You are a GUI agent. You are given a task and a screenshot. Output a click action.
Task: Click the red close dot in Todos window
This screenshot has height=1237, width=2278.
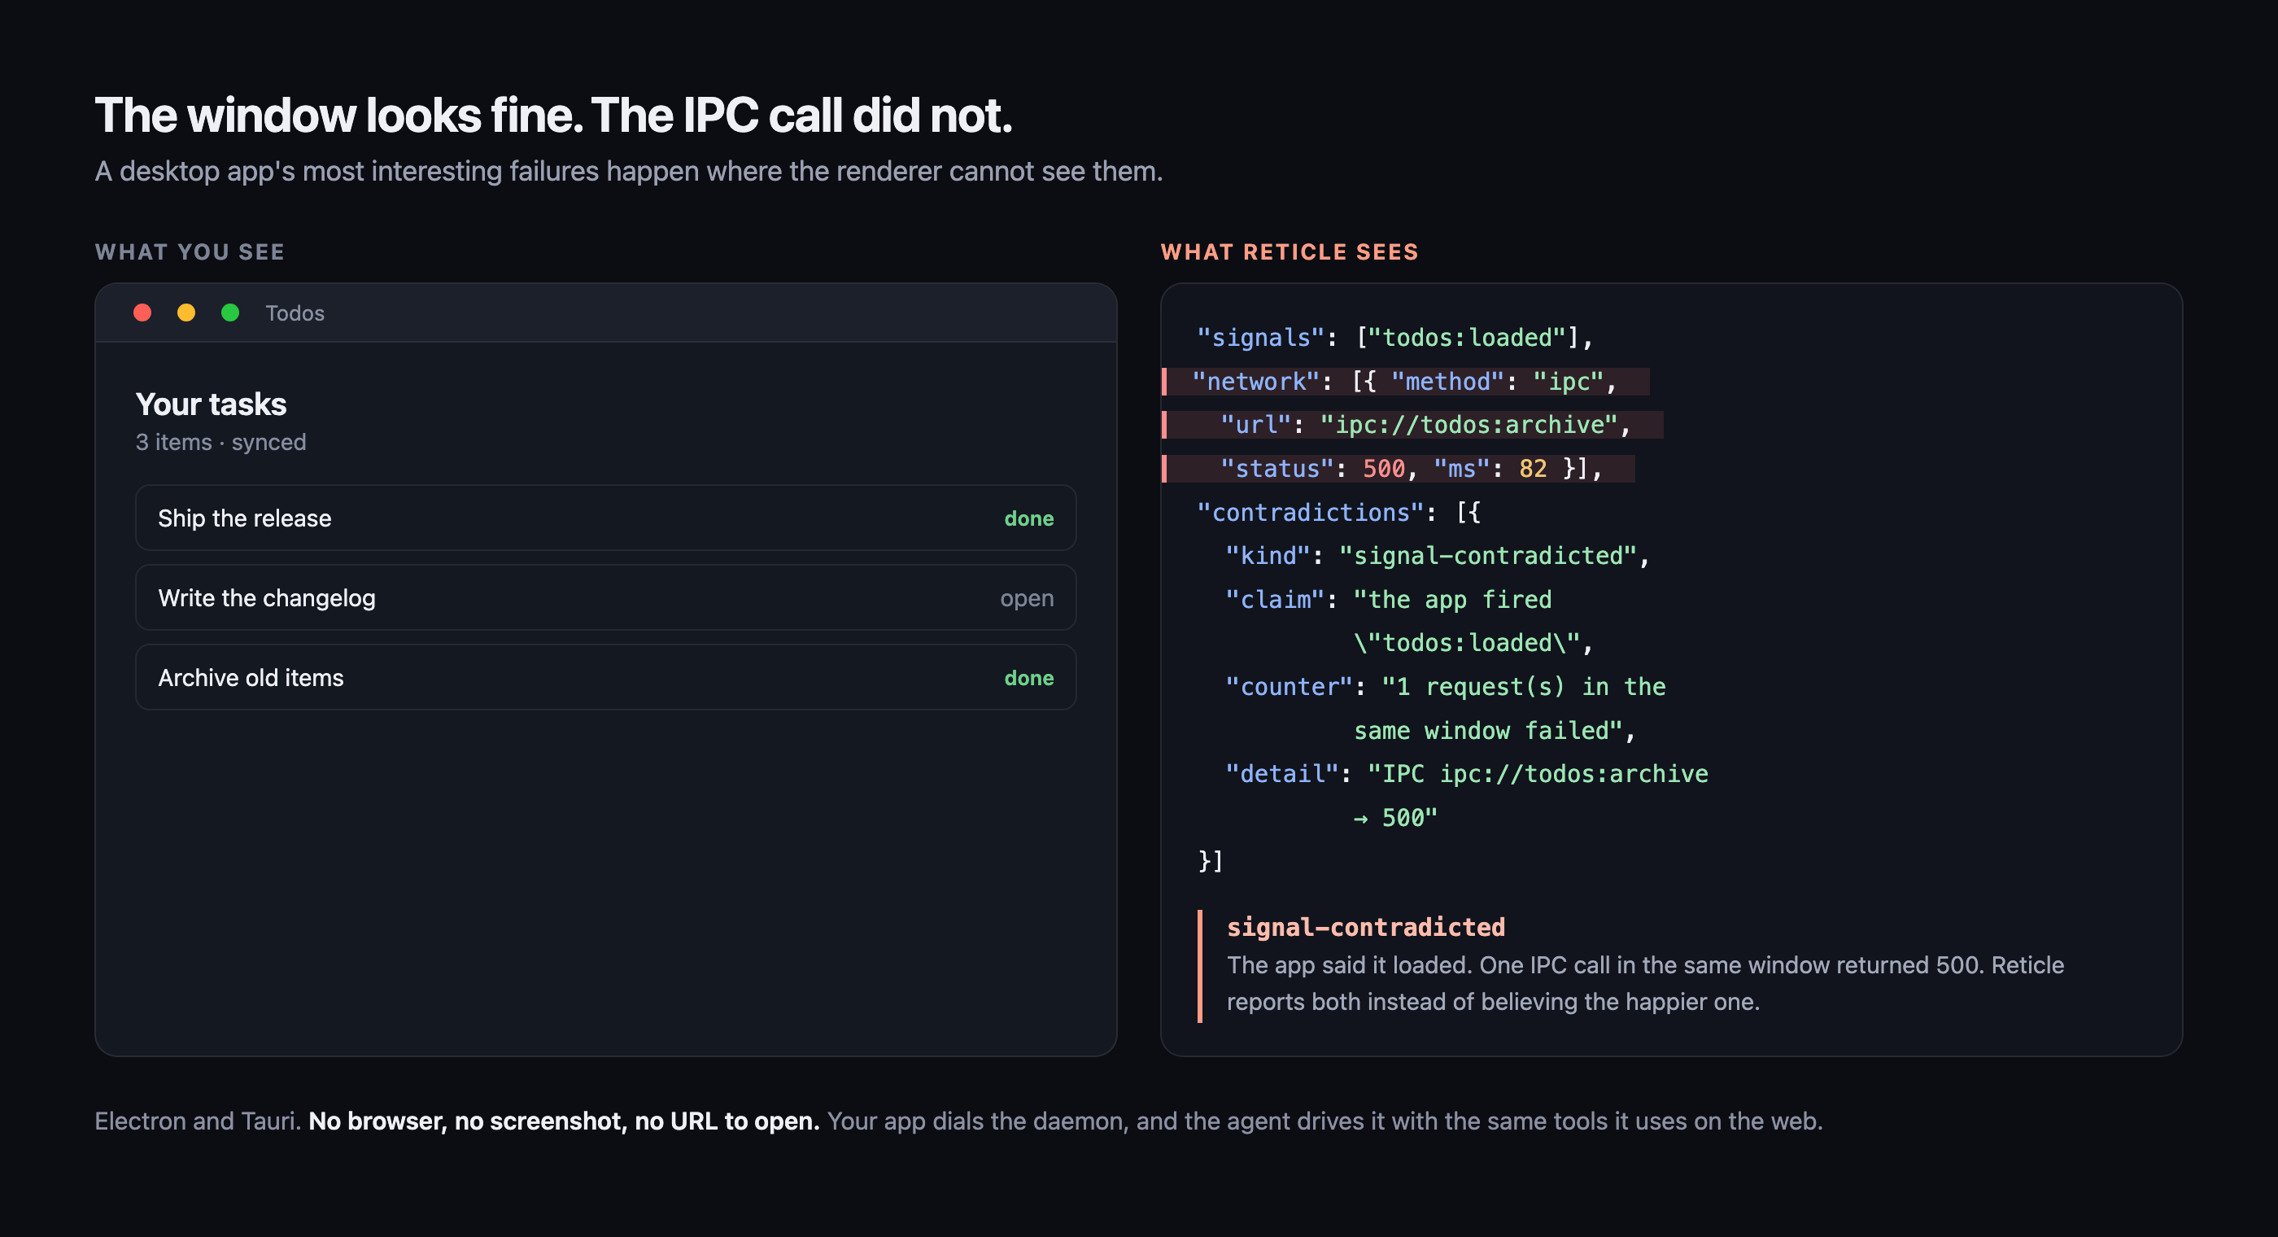click(142, 313)
